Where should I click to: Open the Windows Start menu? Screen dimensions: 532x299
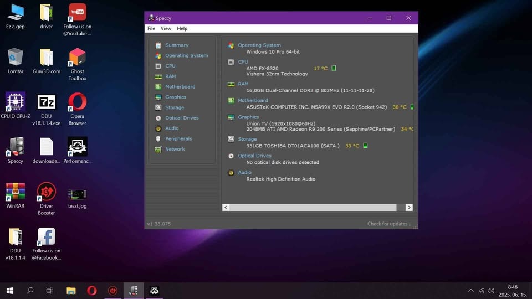pos(10,291)
